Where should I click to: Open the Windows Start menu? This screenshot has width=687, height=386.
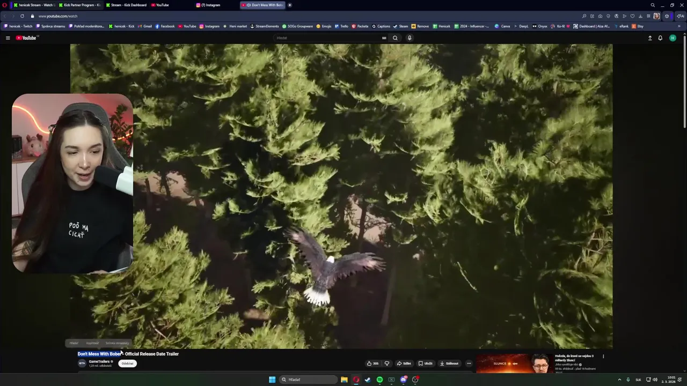tap(272, 380)
